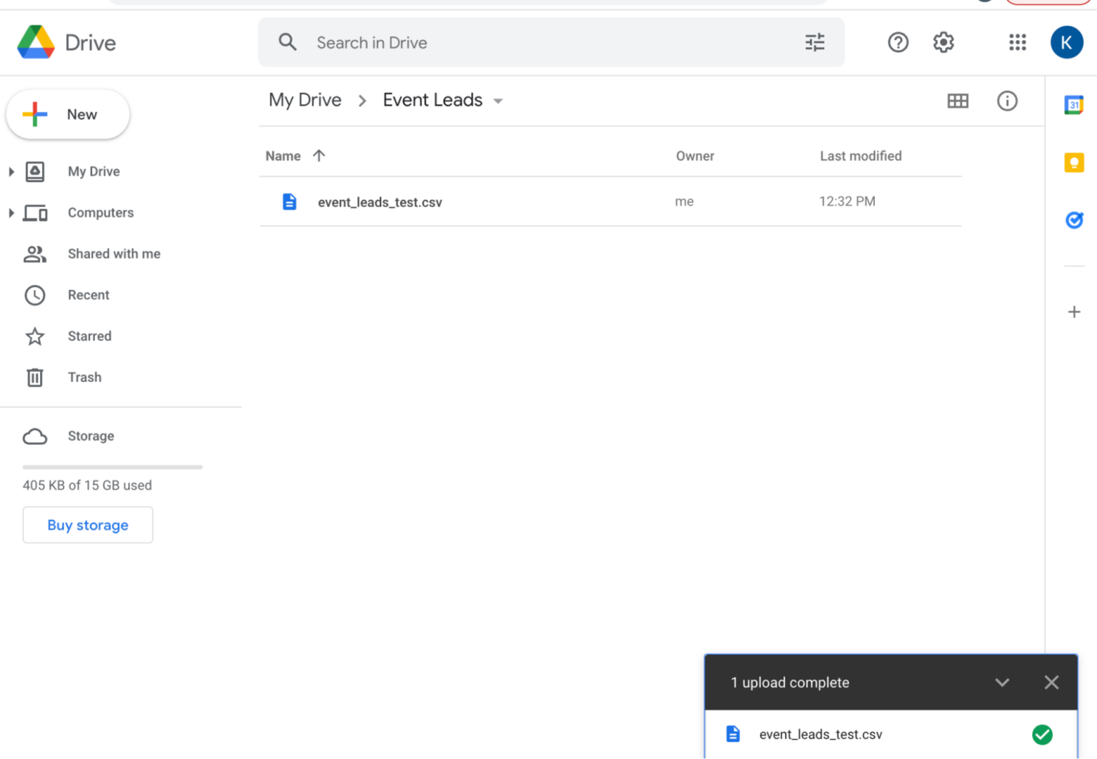This screenshot has width=1097, height=759.
Task: Click the storage usage progress bar
Action: 112,468
